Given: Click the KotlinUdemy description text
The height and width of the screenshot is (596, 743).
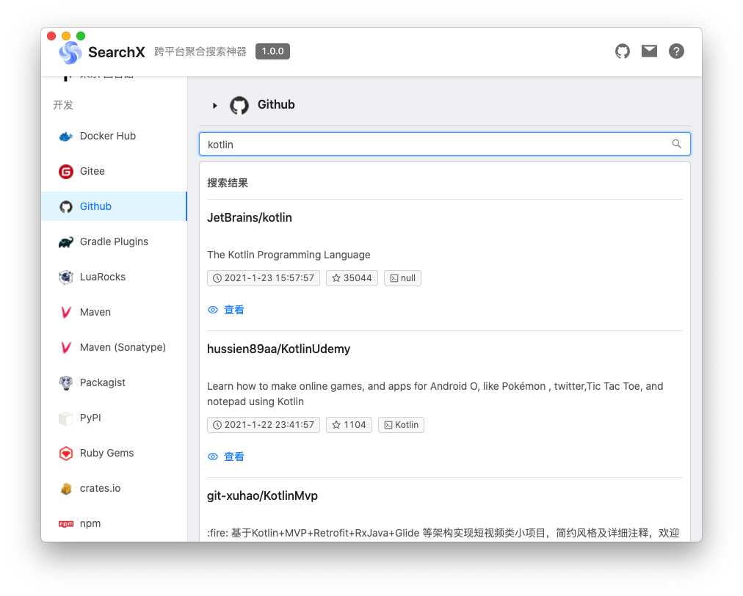Looking at the screenshot, I should pos(435,393).
